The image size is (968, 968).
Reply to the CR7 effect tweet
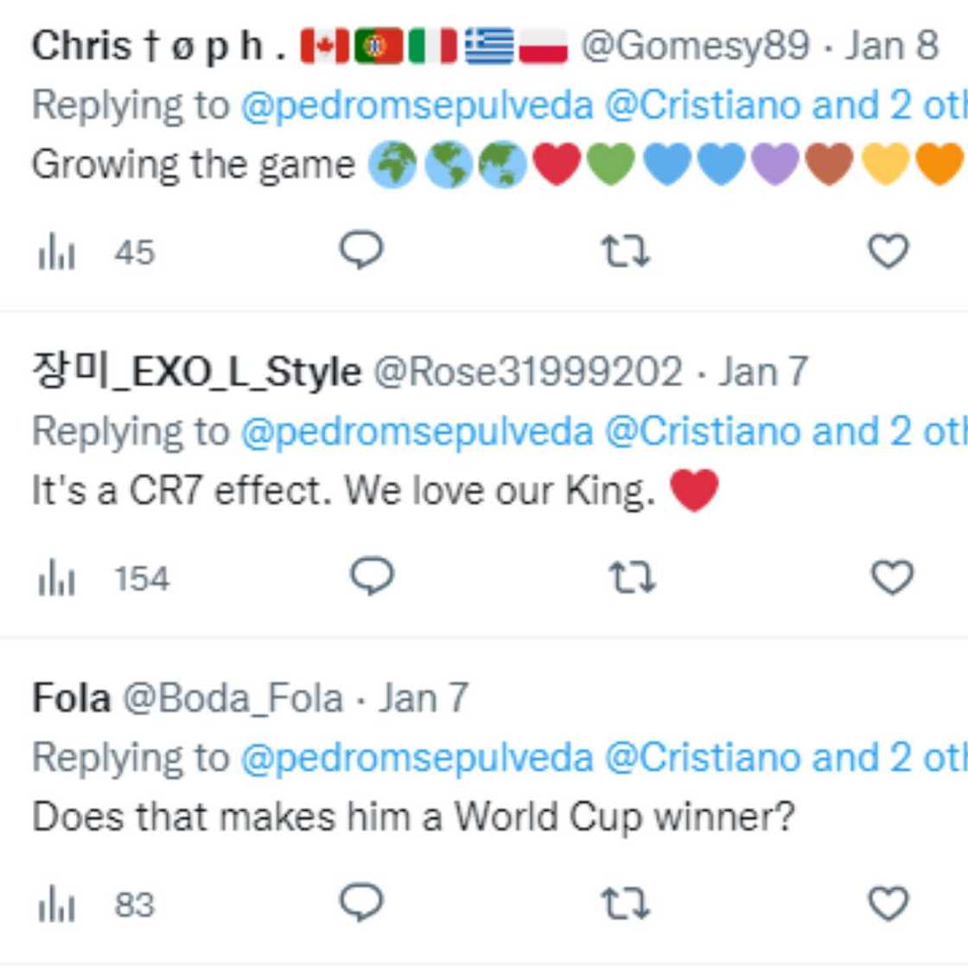pyautogui.click(x=370, y=577)
